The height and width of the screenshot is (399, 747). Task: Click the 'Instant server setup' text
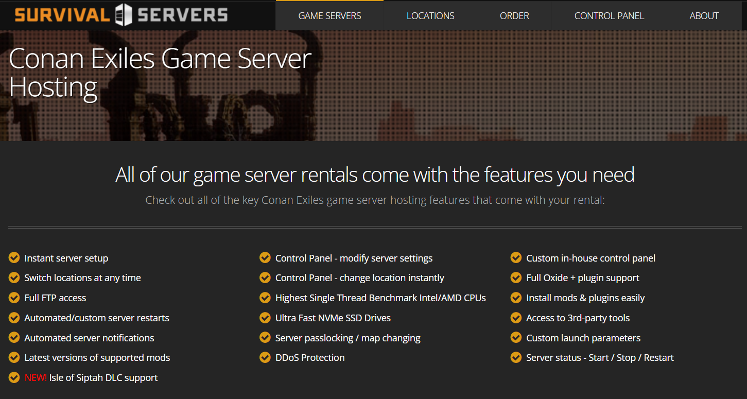point(66,258)
